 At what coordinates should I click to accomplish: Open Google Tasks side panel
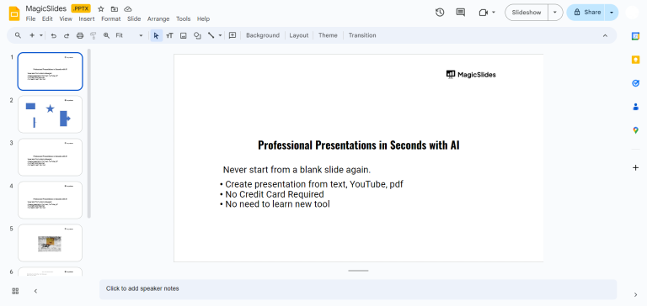click(x=635, y=83)
